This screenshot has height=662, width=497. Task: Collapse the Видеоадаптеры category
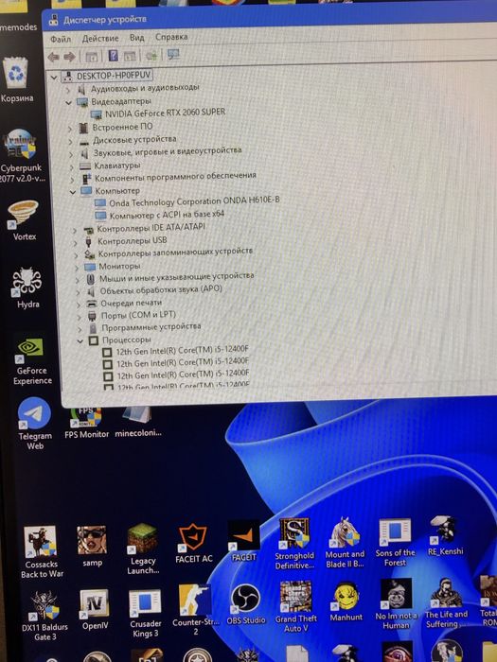click(68, 102)
